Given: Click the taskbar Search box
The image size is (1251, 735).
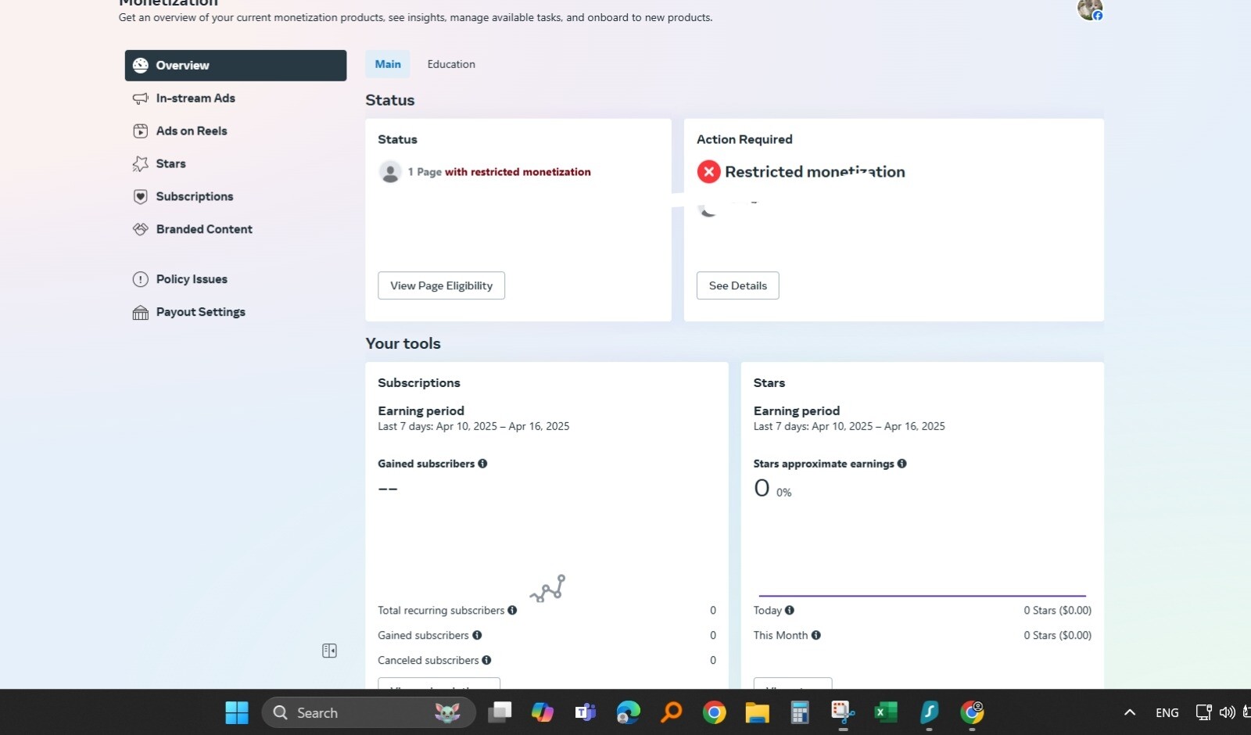Looking at the screenshot, I should coord(368,713).
